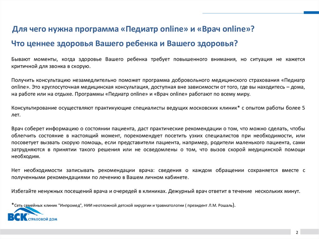The image size is (319, 239).
Task: Click the page number 2
Action: [x=297, y=232]
